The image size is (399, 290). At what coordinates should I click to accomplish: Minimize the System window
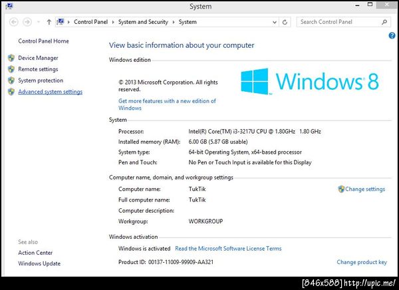358,5
